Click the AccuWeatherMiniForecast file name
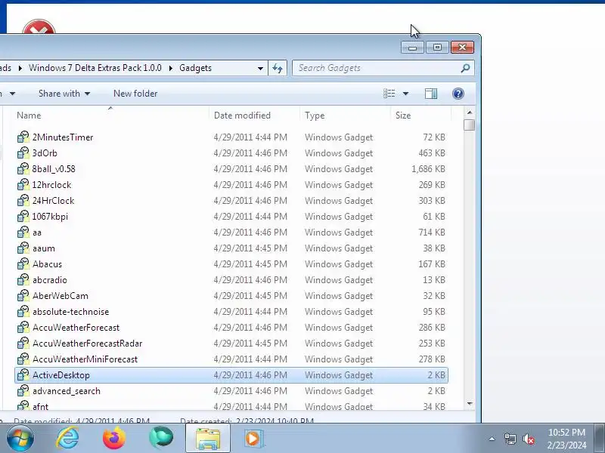605x453 pixels. pyautogui.click(x=85, y=359)
